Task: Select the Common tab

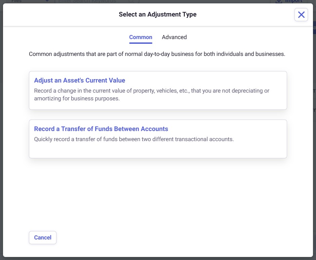Action: click(x=141, y=37)
